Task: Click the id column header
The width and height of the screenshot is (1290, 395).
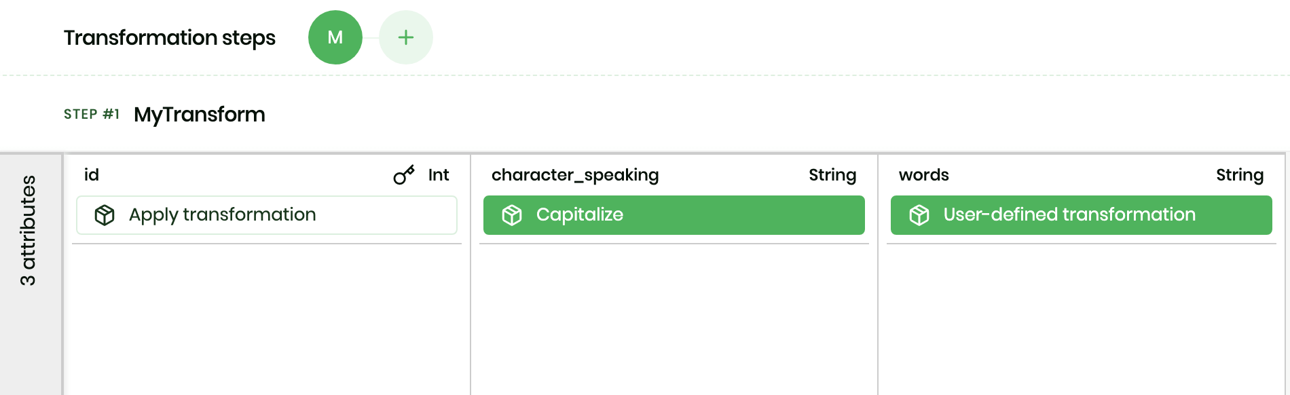Action: [x=93, y=174]
